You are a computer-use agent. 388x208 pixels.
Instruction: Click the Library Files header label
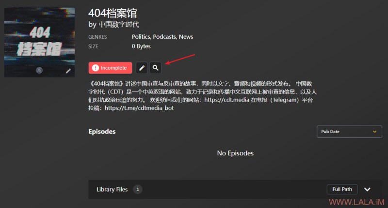pyautogui.click(x=112, y=189)
